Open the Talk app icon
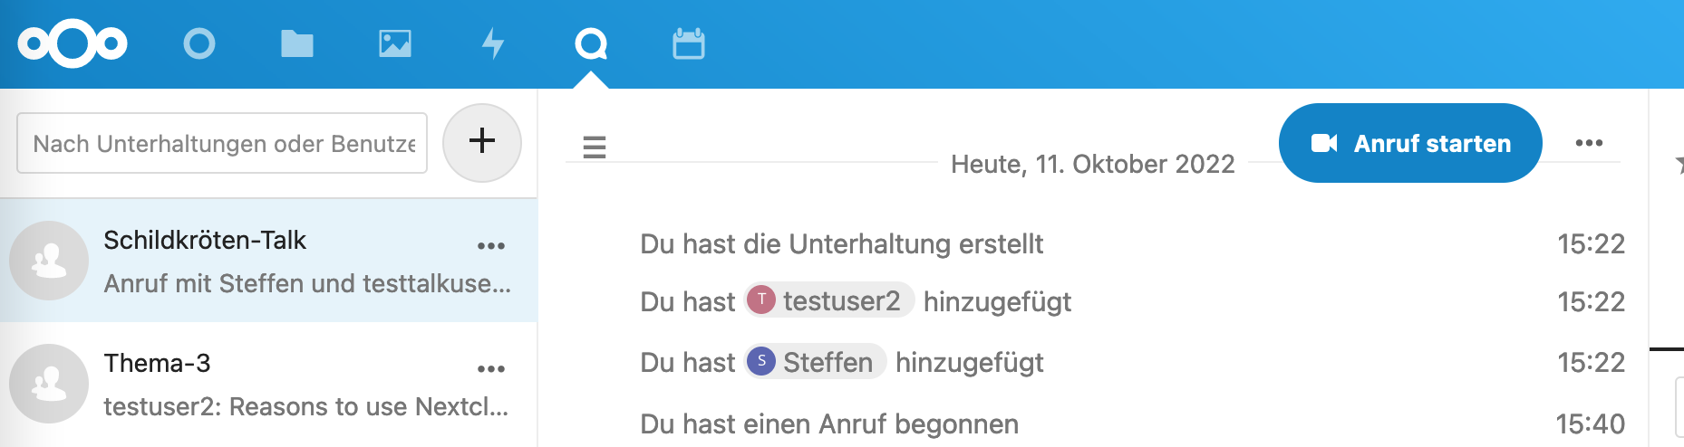 click(591, 43)
